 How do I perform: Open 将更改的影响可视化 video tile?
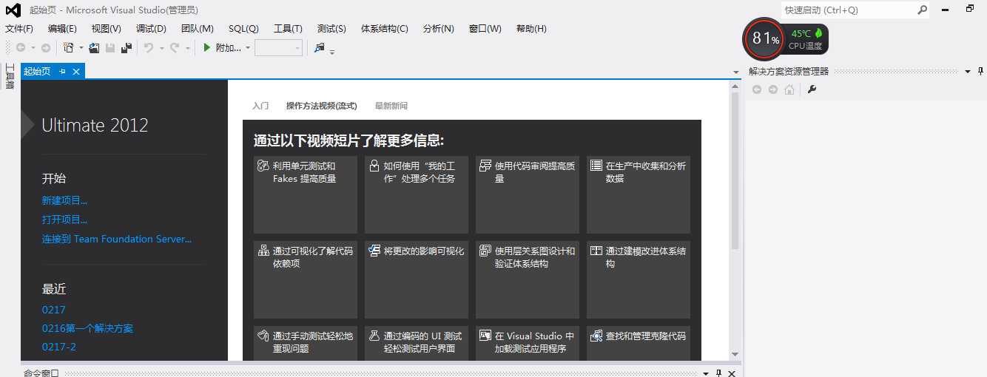click(417, 279)
